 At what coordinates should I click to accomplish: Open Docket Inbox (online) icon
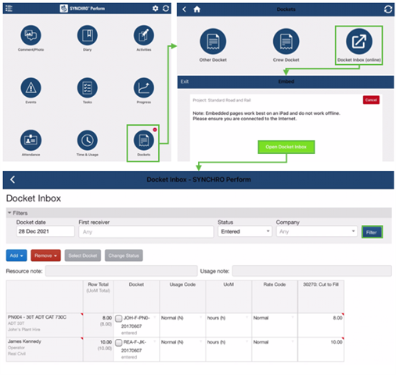(x=359, y=41)
